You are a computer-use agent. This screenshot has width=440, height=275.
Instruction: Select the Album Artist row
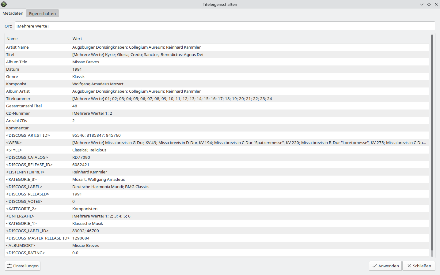click(x=217, y=91)
